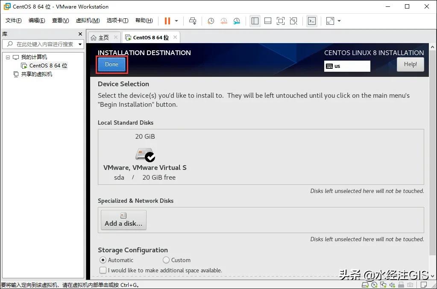
Task: Expand the suspend button dropdown arrow
Action: tap(176, 20)
